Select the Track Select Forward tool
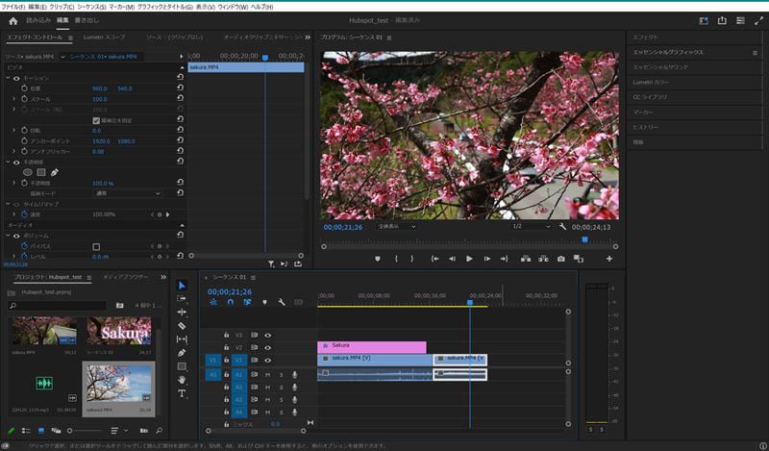This screenshot has height=451, width=769. click(182, 298)
